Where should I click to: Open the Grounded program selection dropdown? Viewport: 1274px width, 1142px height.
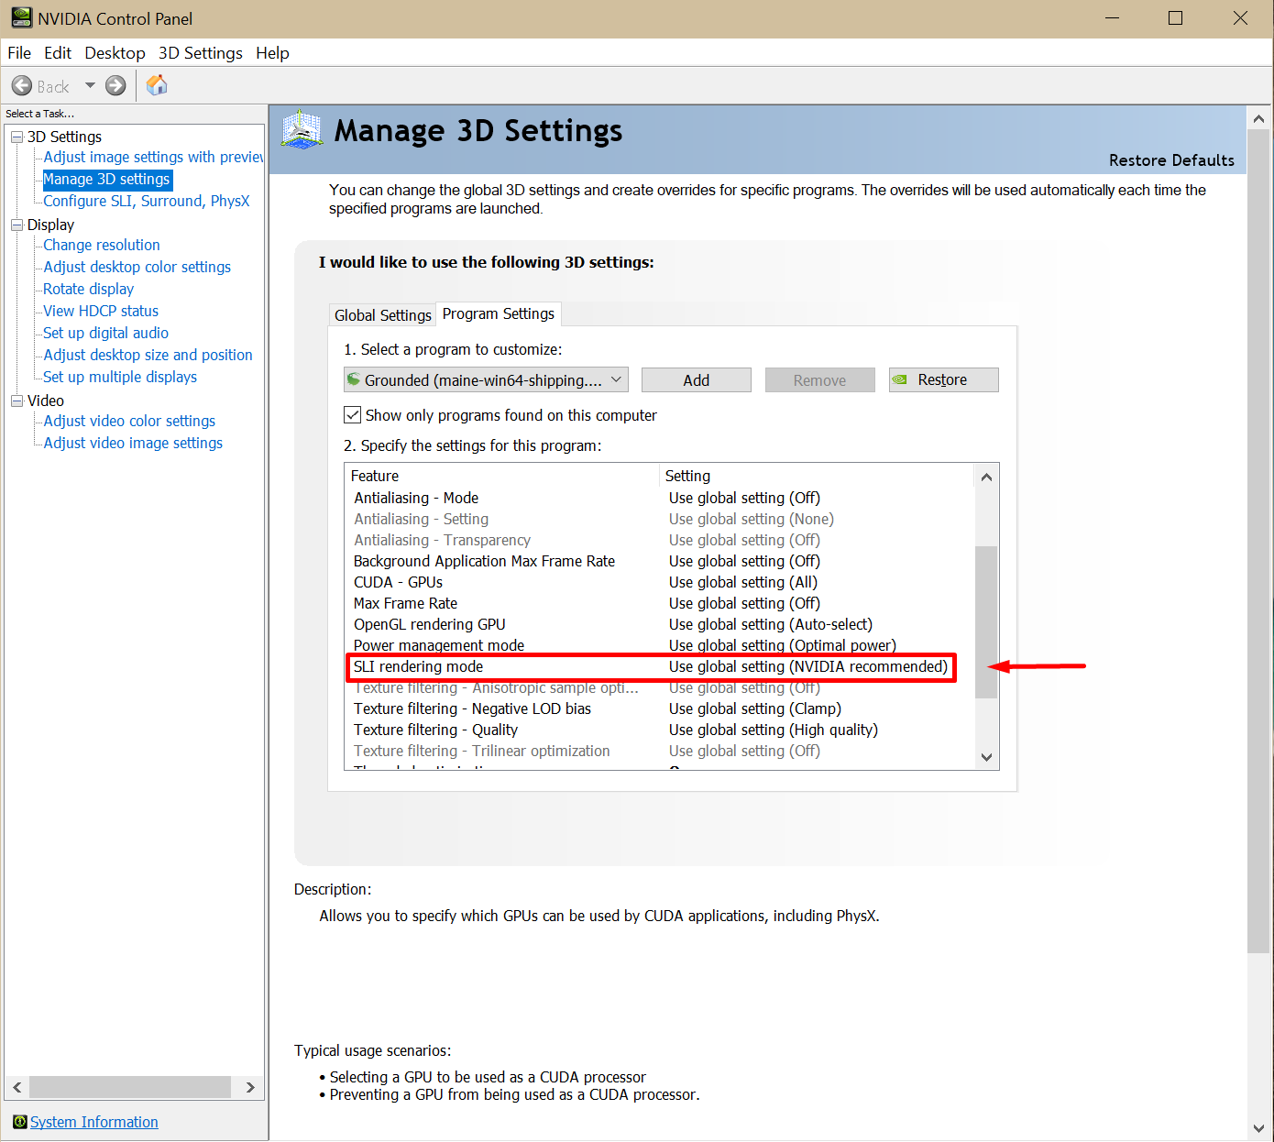(486, 380)
